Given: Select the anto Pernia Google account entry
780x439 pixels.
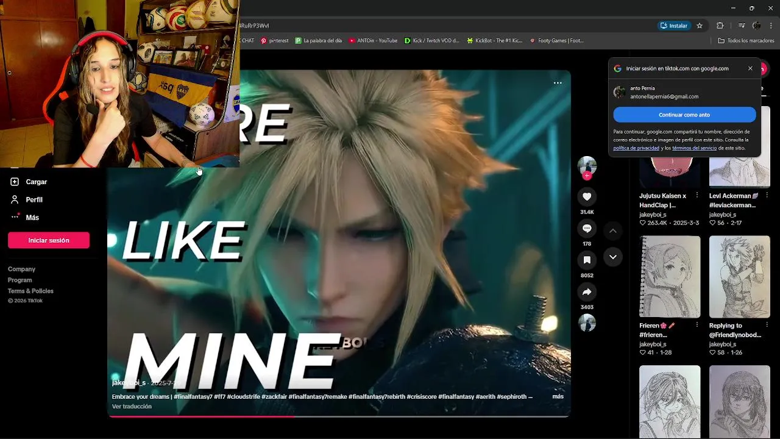Looking at the screenshot, I should 684,92.
